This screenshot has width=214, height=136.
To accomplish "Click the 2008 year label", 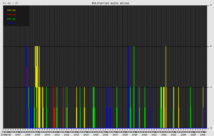I will coord(28,135).
